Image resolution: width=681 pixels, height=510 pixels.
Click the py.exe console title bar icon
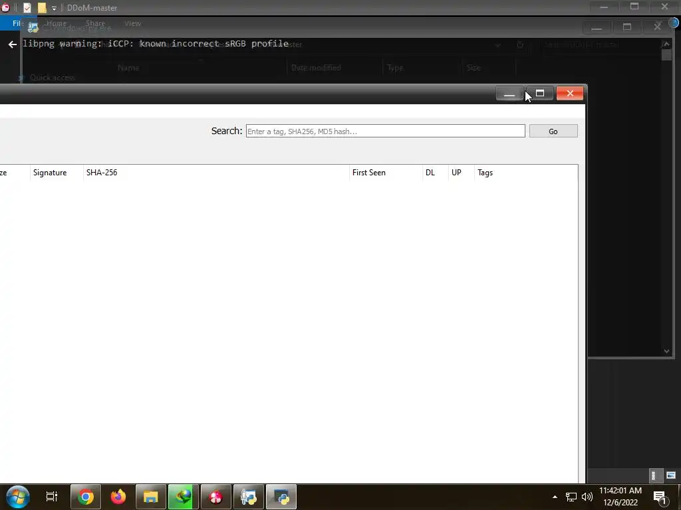33,27
